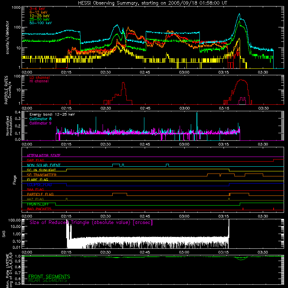Click the LO channel particle peak near 02:37

click(x=123, y=82)
